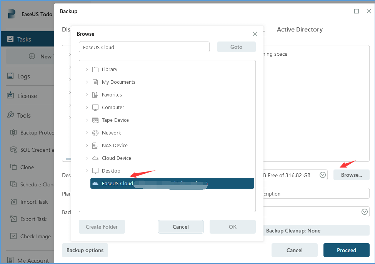Open the Tasks menu in sidebar
Viewport: 375px width, 264px height.
click(24, 39)
